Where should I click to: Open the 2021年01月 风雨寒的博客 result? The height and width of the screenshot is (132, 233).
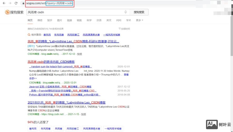click(x=66, y=102)
